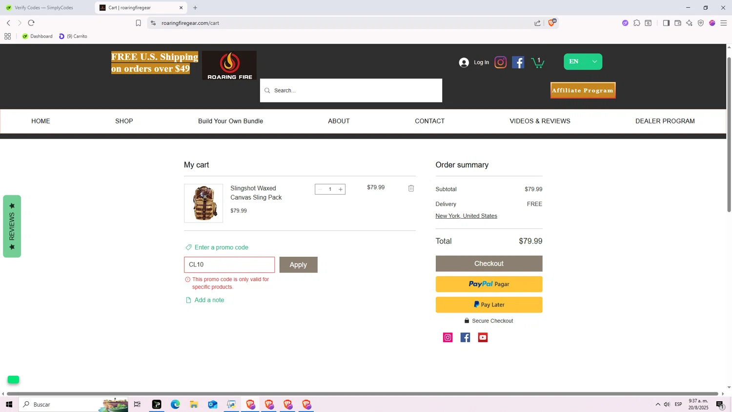Image resolution: width=732 pixels, height=412 pixels.
Task: Click the Checkout button
Action: point(488,264)
